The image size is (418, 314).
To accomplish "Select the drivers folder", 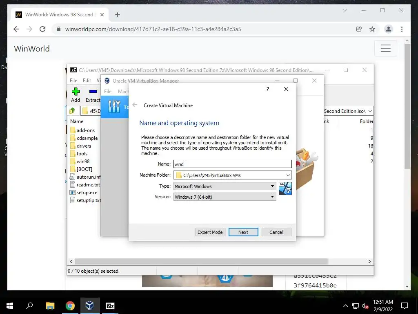I will click(x=84, y=146).
